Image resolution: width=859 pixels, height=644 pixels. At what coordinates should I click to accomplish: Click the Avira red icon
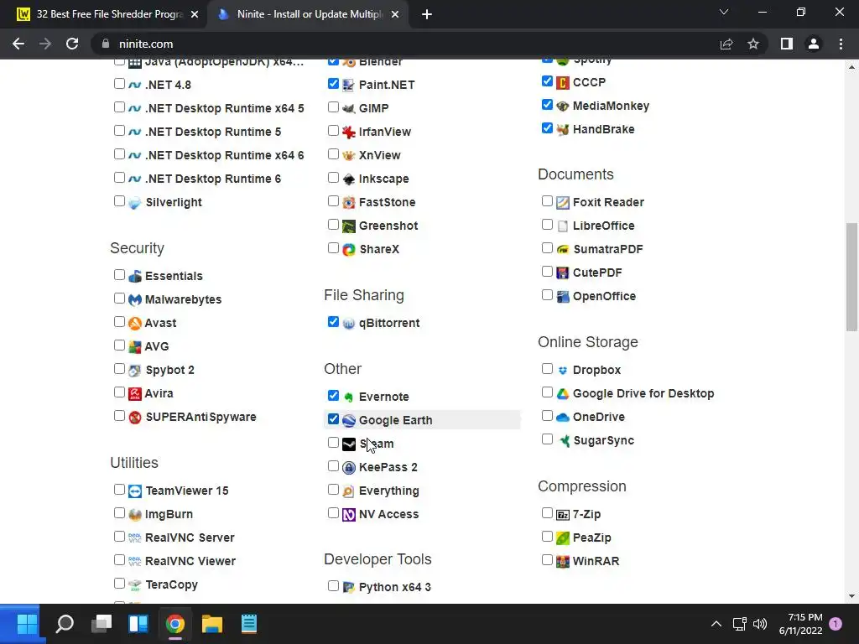[135, 394]
